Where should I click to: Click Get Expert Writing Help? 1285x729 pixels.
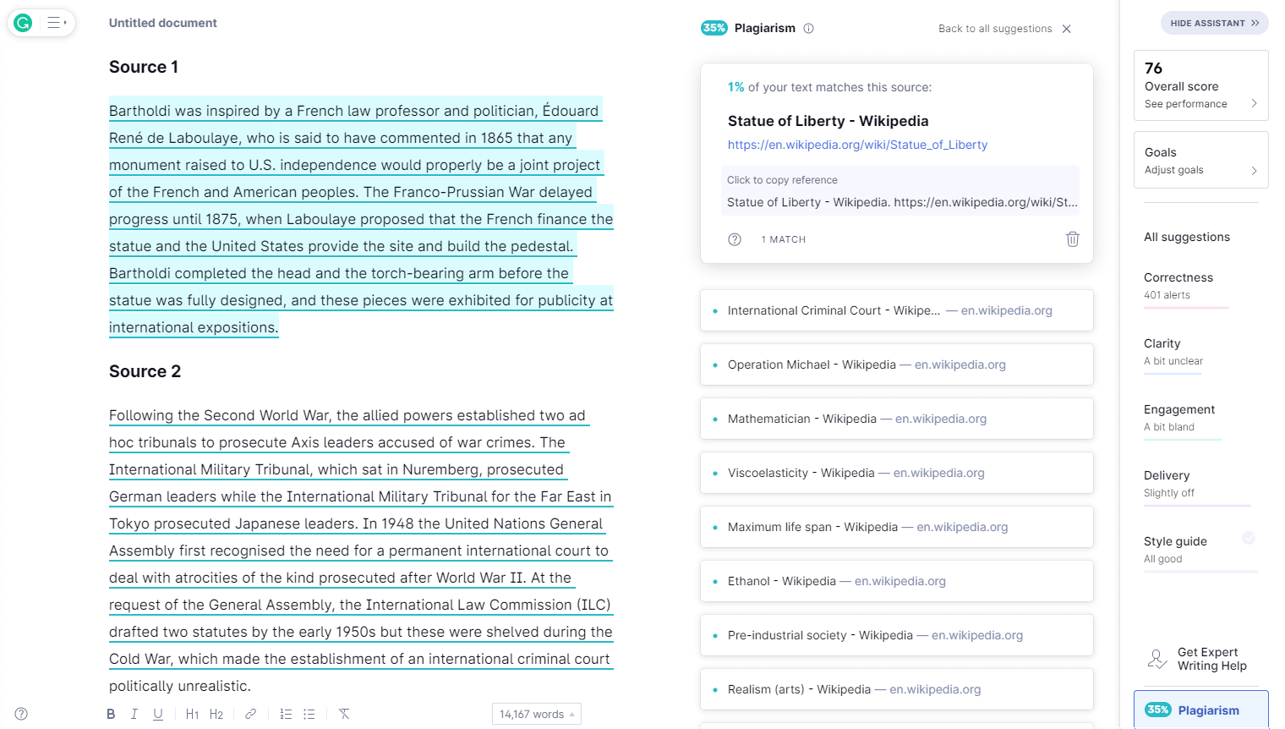point(1211,659)
